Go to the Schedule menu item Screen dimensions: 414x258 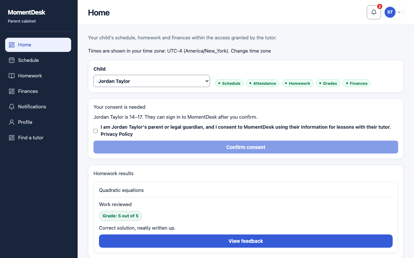38,60
